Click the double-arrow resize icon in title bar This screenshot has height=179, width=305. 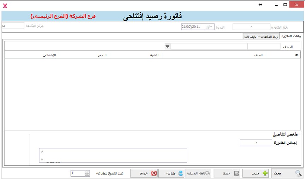coord(260,5)
